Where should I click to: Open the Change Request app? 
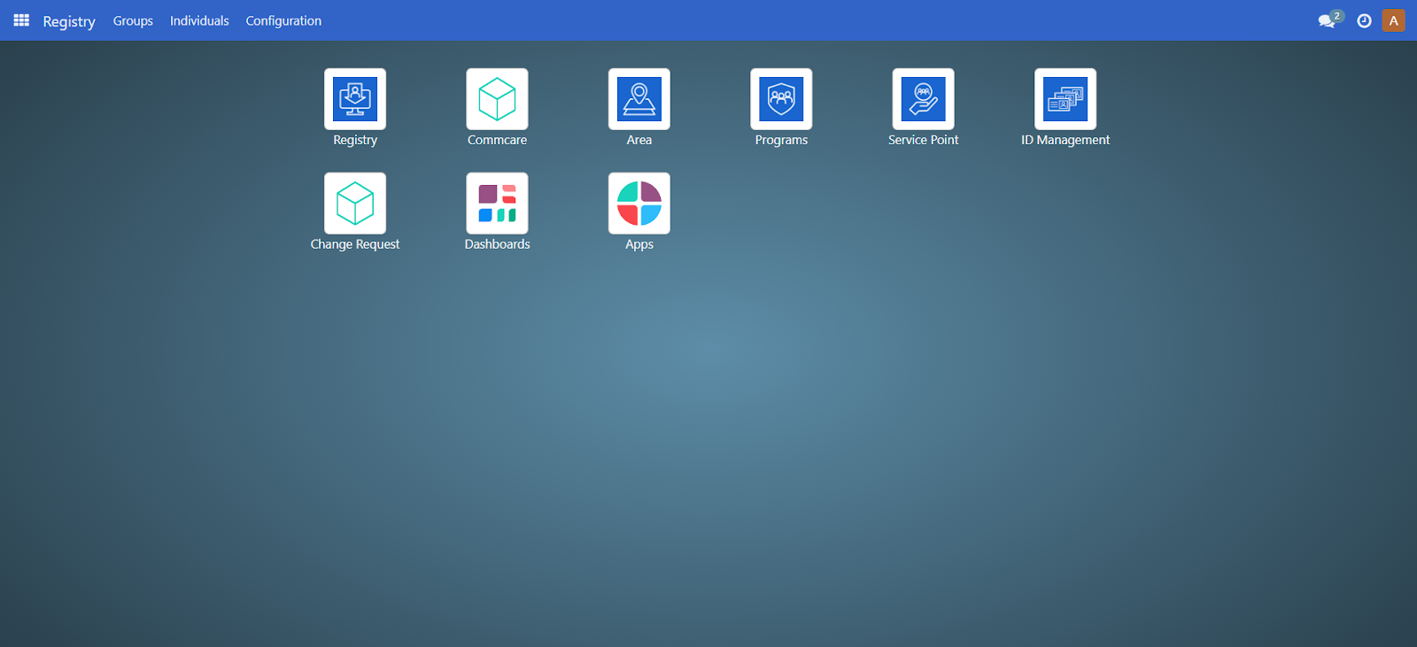click(355, 204)
